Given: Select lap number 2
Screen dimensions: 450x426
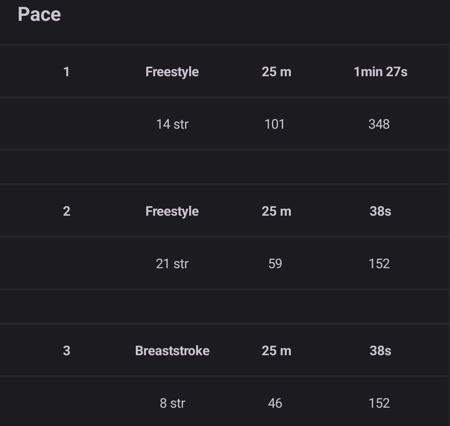Looking at the screenshot, I should pyautogui.click(x=67, y=212).
